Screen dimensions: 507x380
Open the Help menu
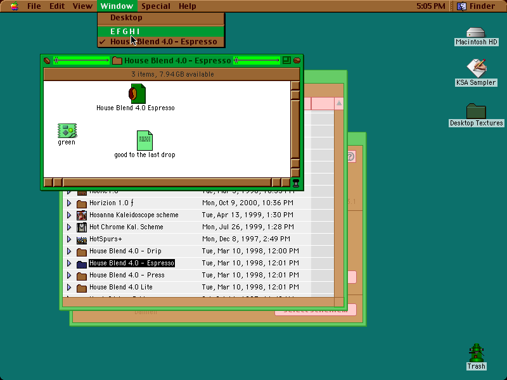187,6
